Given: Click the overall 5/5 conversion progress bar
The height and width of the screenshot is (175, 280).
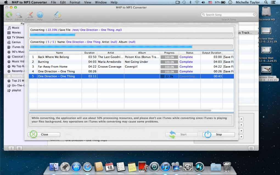Looking at the screenshot, I should 131,47.
